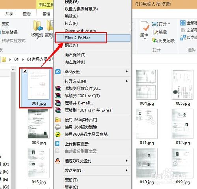Click the 上传到百度云 icon
Screen dimensions: 197x189
pos(58,144)
